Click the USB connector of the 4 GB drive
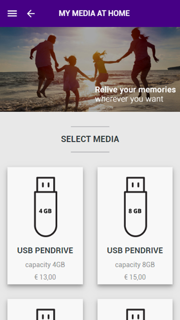Image resolution: width=180 pixels, height=320 pixels. (45, 184)
